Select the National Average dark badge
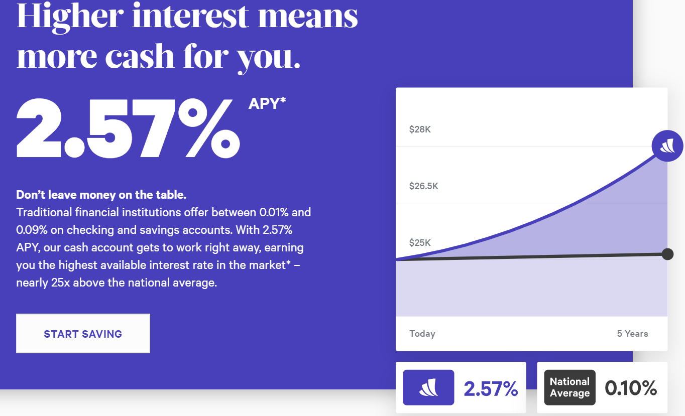685x416 pixels. pyautogui.click(x=569, y=387)
